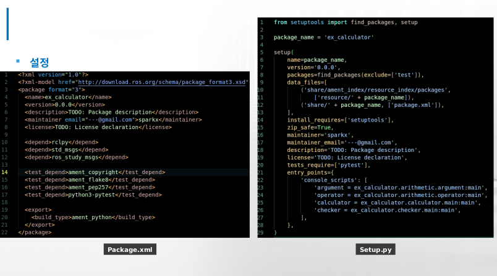Screen dimensions: 497x276
Task: Click the install_requires=['setuptools'] line
Action: click(341, 120)
